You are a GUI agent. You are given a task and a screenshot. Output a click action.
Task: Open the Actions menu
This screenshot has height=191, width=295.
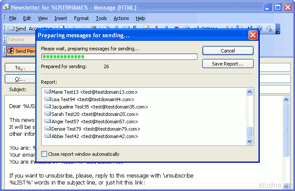point(121,18)
